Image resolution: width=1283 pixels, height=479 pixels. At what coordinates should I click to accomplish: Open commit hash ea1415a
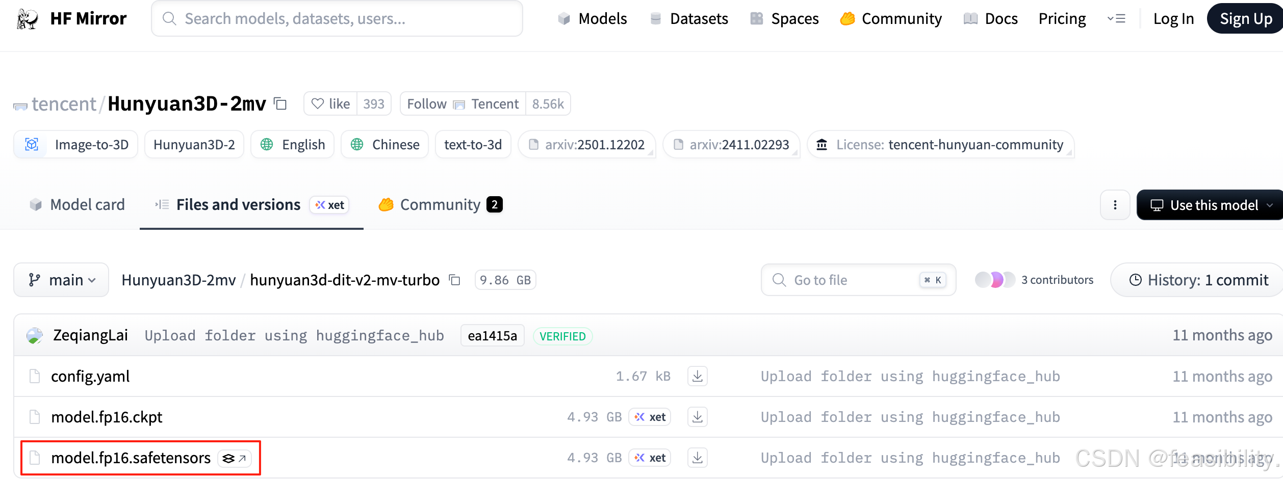492,336
